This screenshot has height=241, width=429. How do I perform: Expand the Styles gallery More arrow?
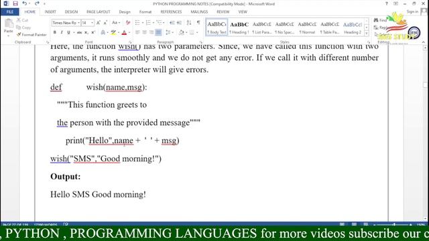(367, 33)
